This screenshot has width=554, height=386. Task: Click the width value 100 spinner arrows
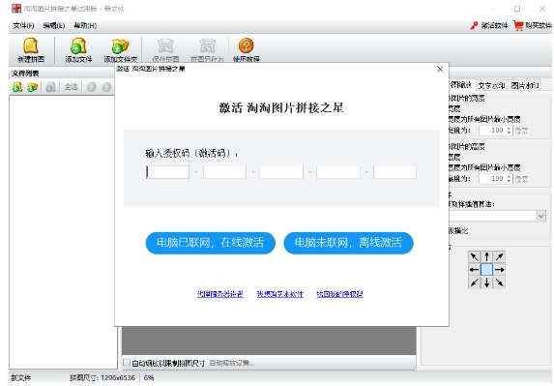point(510,130)
